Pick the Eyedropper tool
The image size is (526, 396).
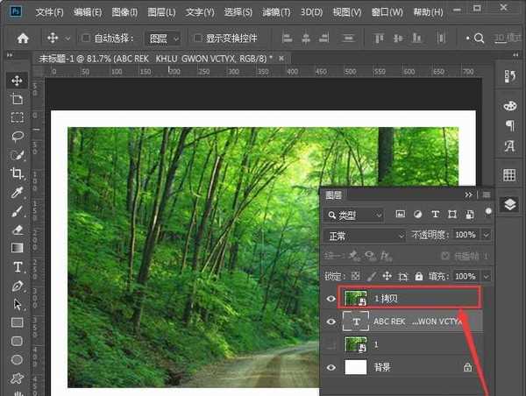tap(17, 192)
